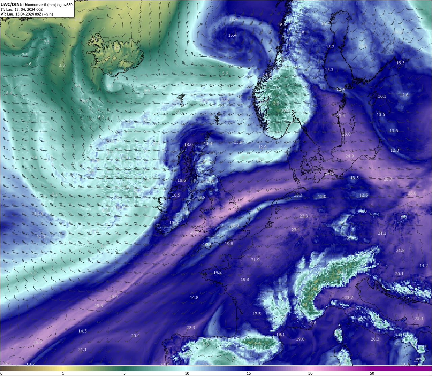Click the 'UWC/DINI: Úrkomumætti (mm) og uv850.' title
Screen dimensions: 432x376
tap(37, 4)
